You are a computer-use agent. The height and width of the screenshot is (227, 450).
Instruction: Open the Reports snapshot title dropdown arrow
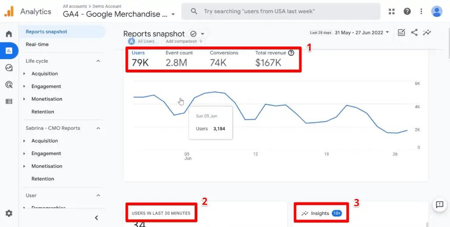(x=202, y=34)
